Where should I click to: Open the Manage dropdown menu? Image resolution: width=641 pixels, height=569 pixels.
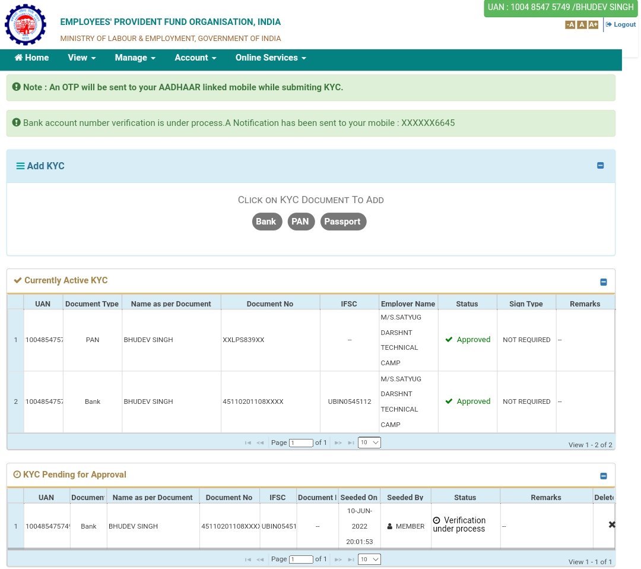(135, 58)
